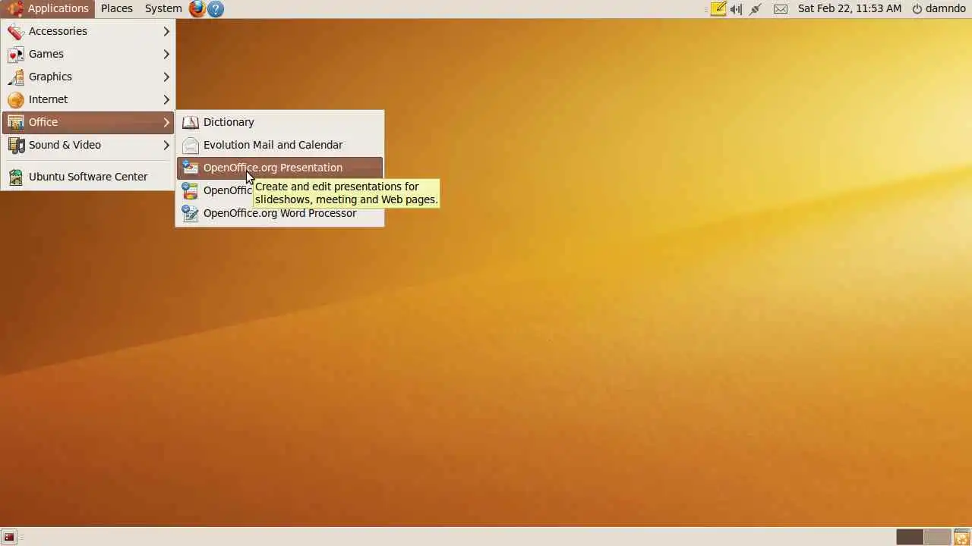This screenshot has width=972, height=546.
Task: Expand the Office submenu arrow
Action: [x=166, y=122]
